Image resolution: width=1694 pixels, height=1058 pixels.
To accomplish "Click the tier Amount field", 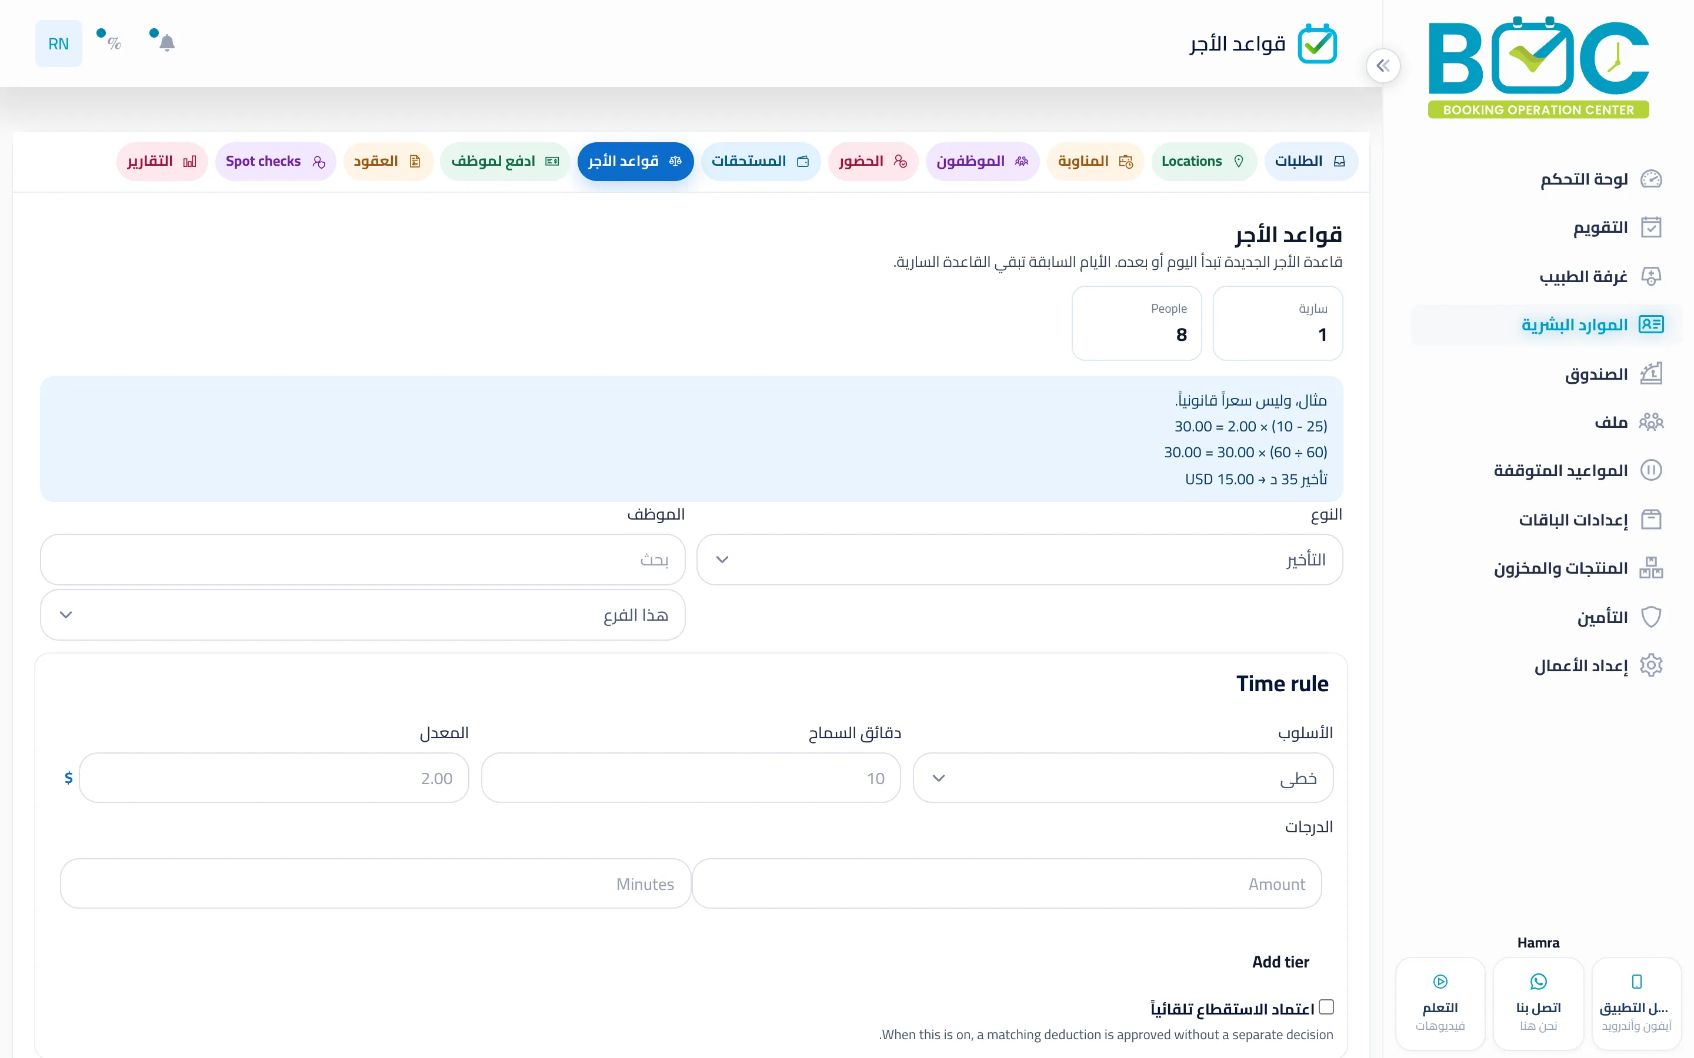I will tap(1006, 884).
